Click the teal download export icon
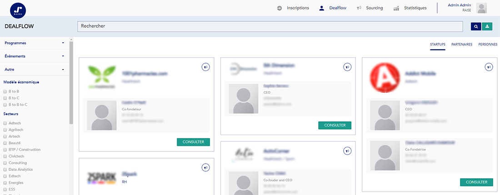The width and height of the screenshot is (500, 195). coord(487,26)
